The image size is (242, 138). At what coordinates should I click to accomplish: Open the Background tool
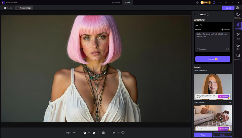(x=238, y=57)
